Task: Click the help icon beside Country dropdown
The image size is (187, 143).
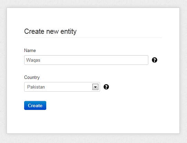Action: [x=106, y=87]
